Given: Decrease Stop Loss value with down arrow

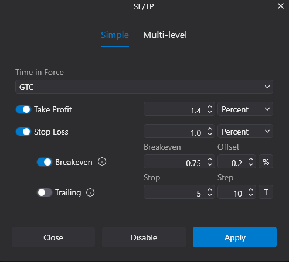Looking at the screenshot, I should (210, 134).
